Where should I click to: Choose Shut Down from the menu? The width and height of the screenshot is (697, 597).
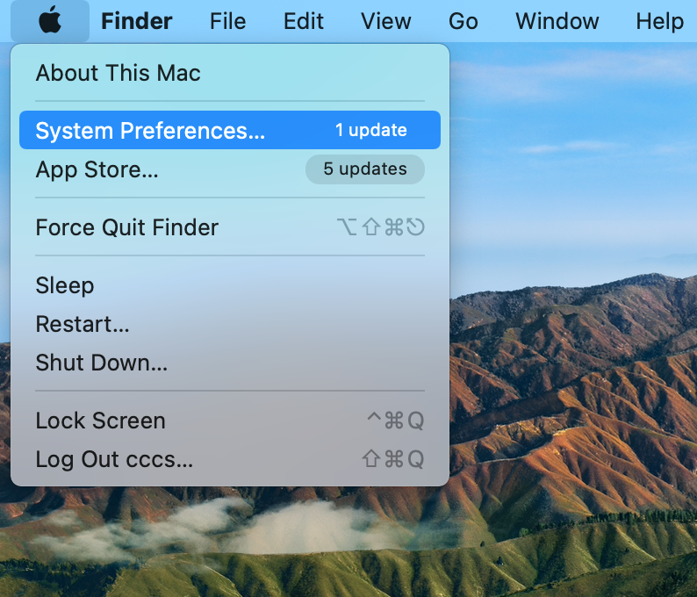(101, 363)
